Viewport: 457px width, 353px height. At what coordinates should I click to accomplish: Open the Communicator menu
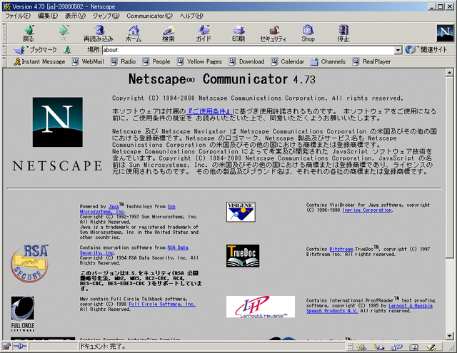click(149, 16)
